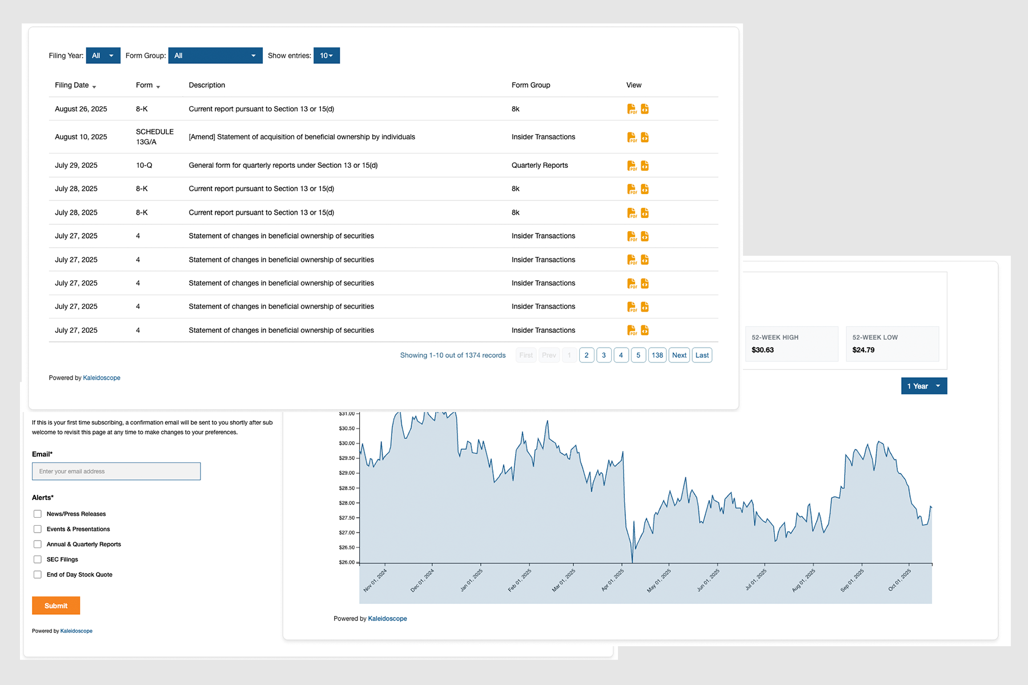
Task: Open HTML view of the July 29 10-Q filing
Action: click(645, 166)
